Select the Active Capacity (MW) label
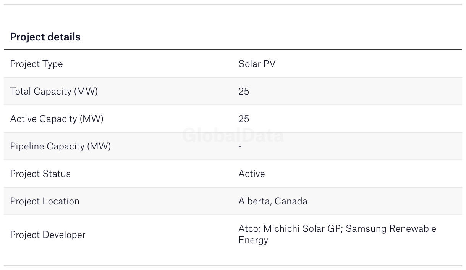The image size is (466, 270). tap(57, 119)
